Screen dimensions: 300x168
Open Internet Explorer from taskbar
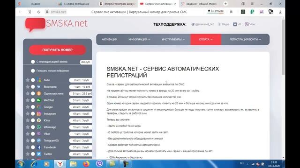[x=34, y=164]
